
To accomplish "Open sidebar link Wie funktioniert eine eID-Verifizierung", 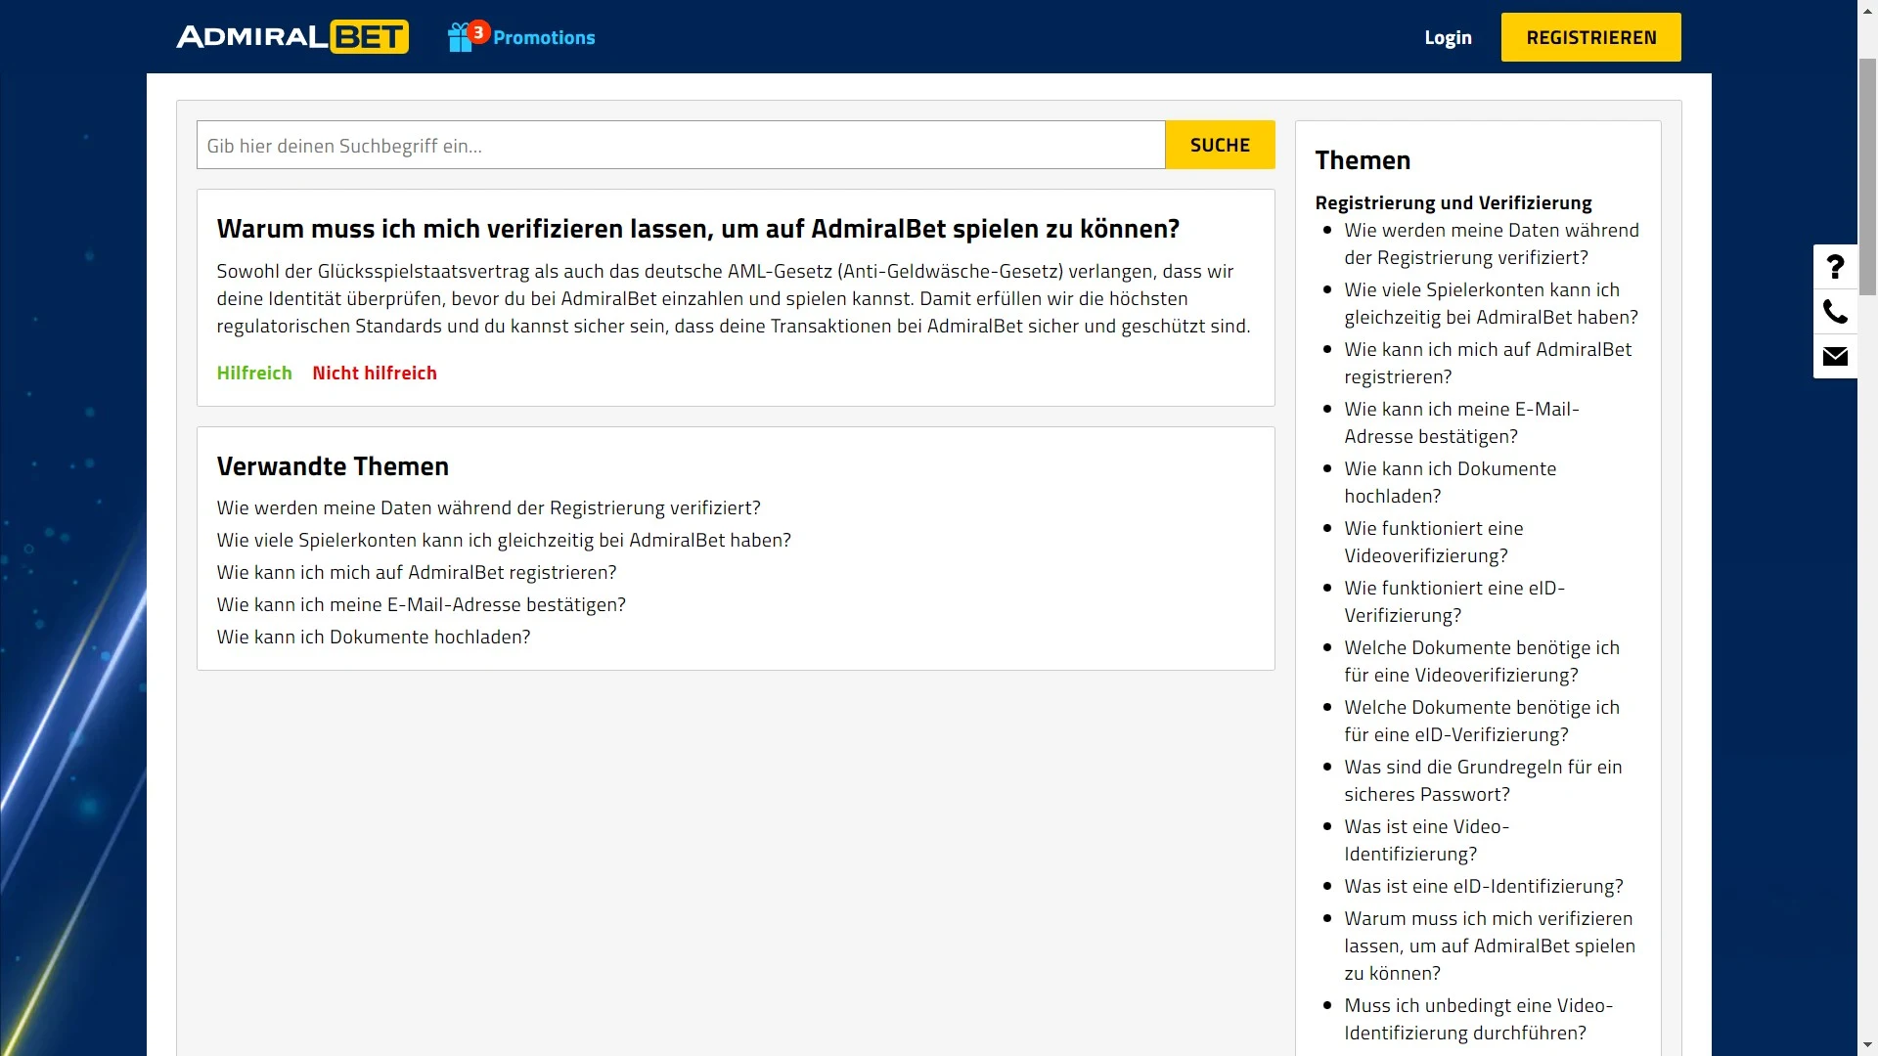I will coord(1454,601).
